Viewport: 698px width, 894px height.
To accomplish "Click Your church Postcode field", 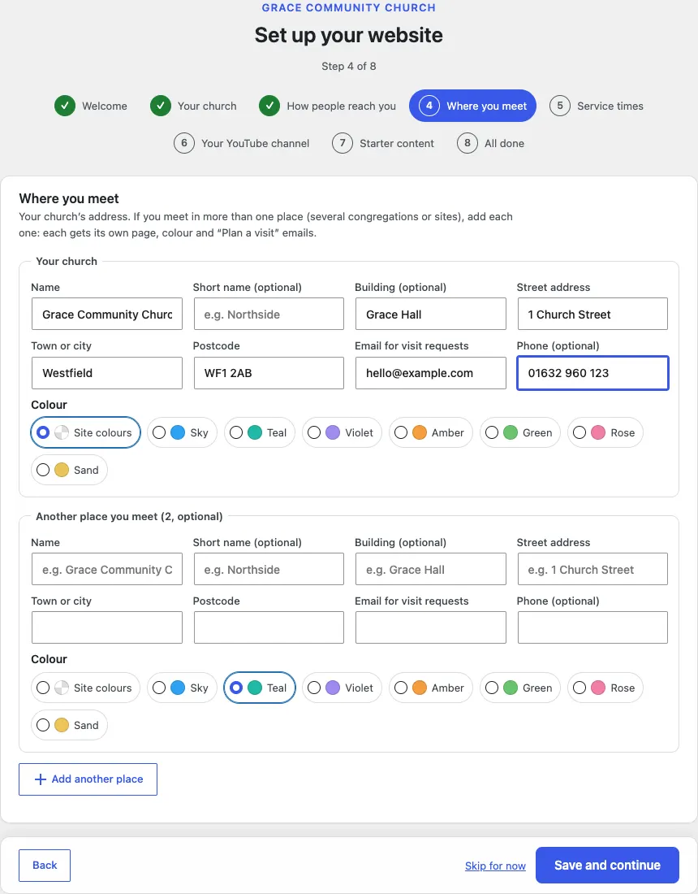I will point(269,373).
